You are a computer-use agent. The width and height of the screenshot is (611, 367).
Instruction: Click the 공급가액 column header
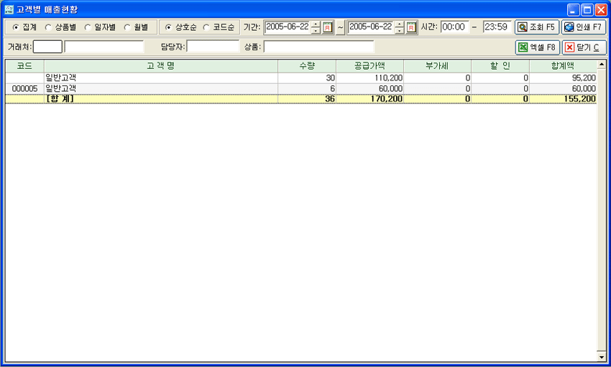pos(369,66)
